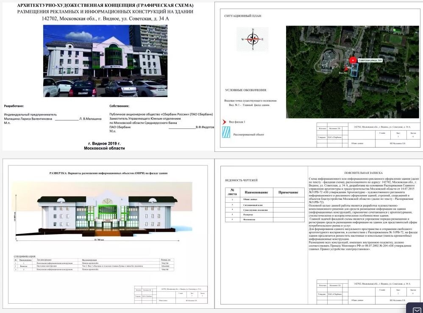Click the "Собственник:" label
Screen dimensions: 423x313
[119, 106]
